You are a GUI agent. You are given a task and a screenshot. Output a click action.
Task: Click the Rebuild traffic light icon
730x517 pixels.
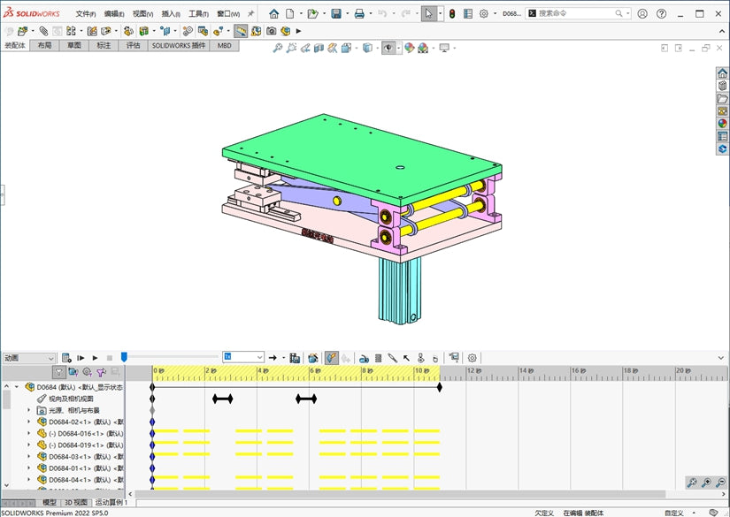click(x=452, y=14)
